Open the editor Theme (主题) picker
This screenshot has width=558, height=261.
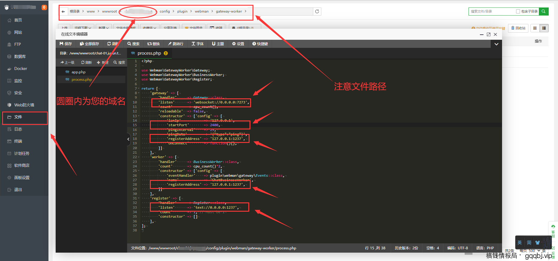point(218,44)
